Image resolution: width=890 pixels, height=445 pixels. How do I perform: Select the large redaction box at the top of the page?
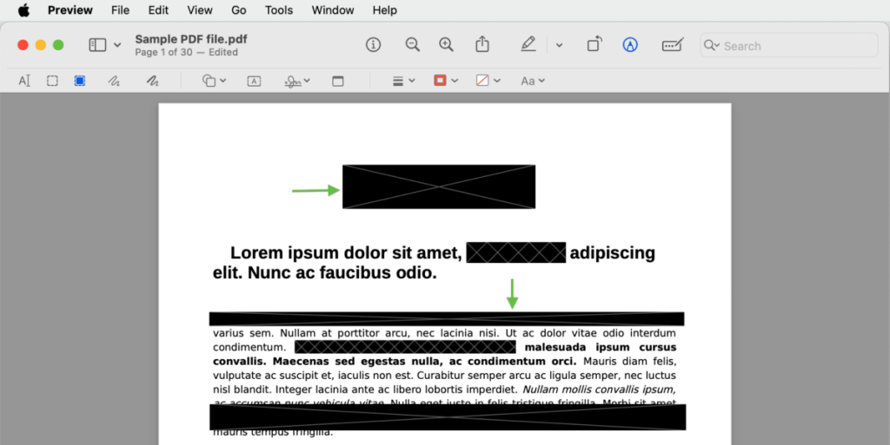pos(439,187)
